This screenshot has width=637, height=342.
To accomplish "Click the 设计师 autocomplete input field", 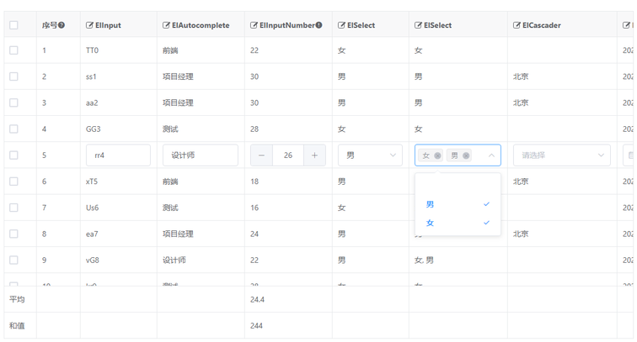I will 200,155.
